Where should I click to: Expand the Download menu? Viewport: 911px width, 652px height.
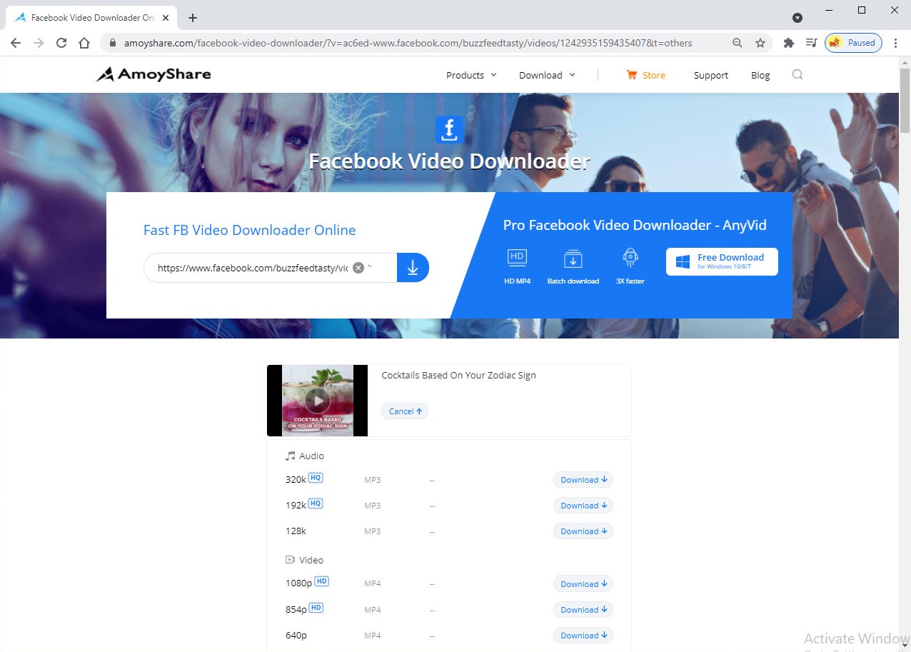coord(547,75)
